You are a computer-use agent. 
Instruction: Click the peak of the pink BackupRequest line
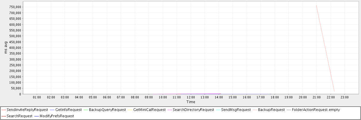(x=316, y=5)
